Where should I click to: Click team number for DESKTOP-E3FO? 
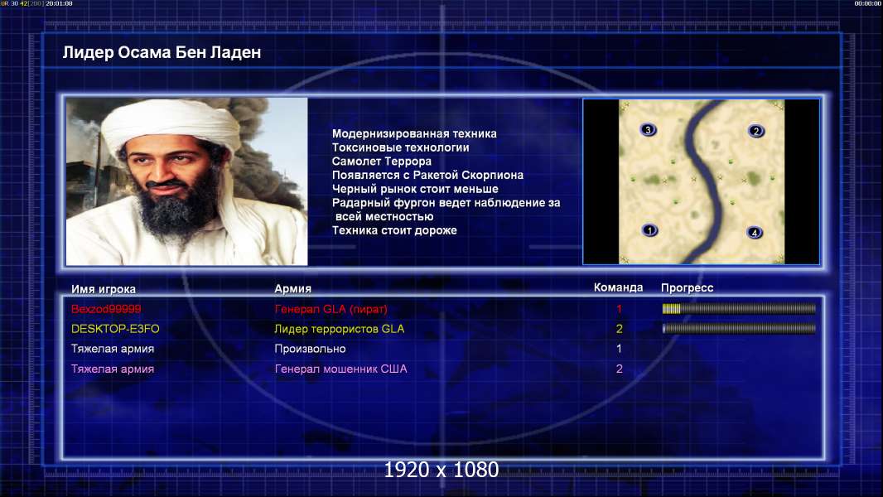pos(619,329)
